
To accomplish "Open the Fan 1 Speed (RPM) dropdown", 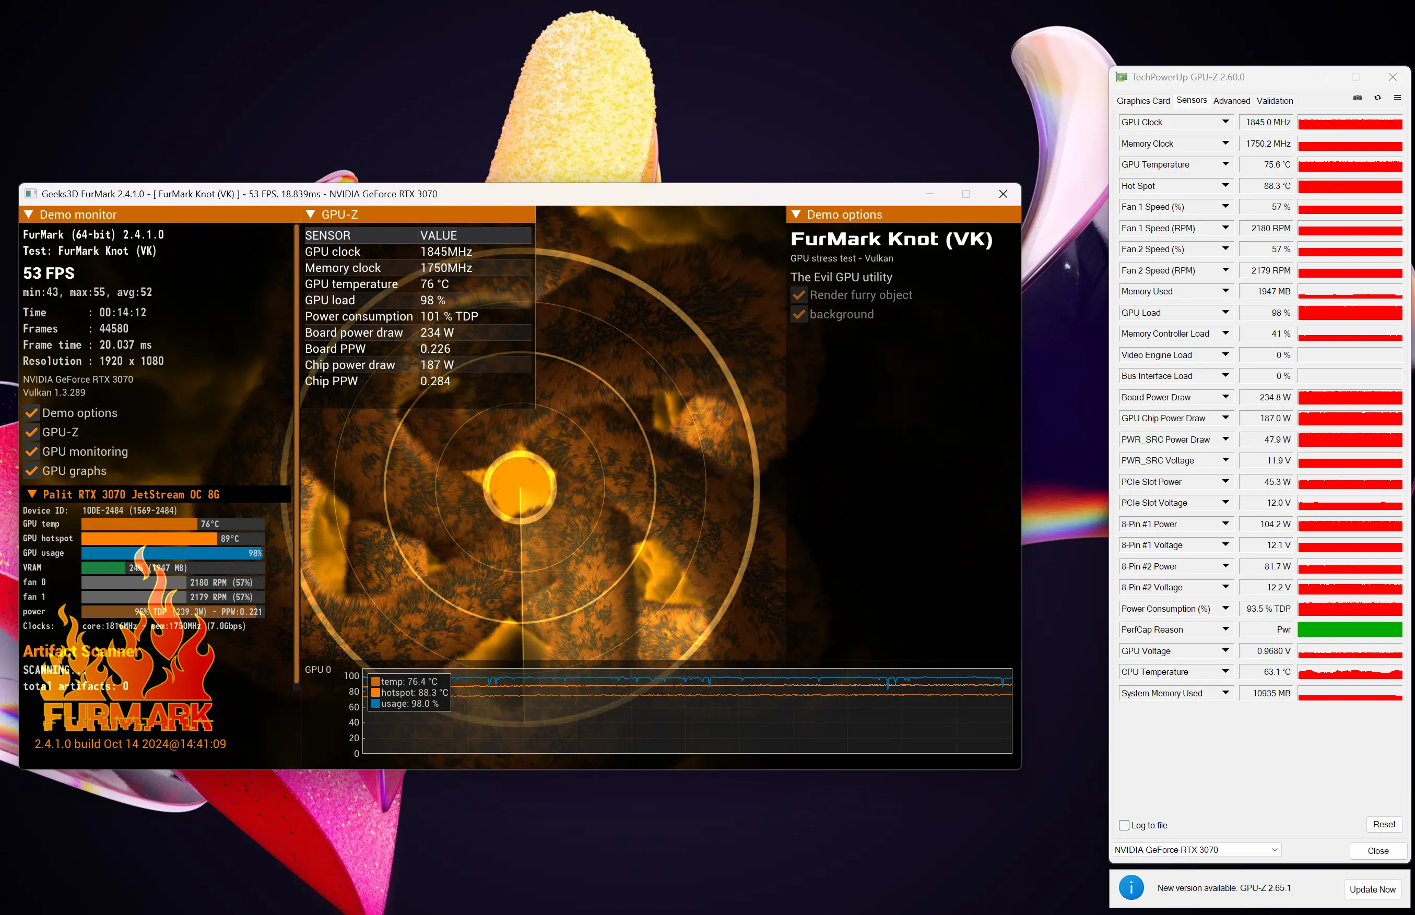I will click(x=1225, y=228).
